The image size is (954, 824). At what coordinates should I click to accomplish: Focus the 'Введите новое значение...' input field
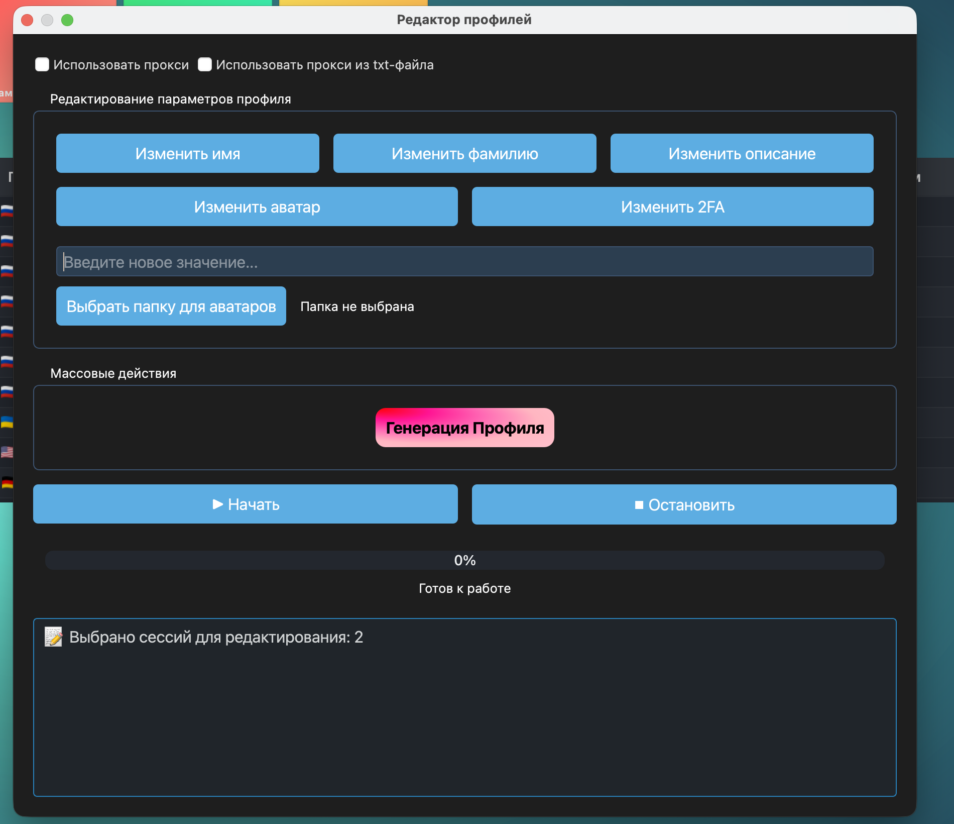tap(465, 261)
